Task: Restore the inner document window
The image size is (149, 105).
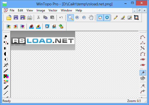Action: tap(140, 10)
